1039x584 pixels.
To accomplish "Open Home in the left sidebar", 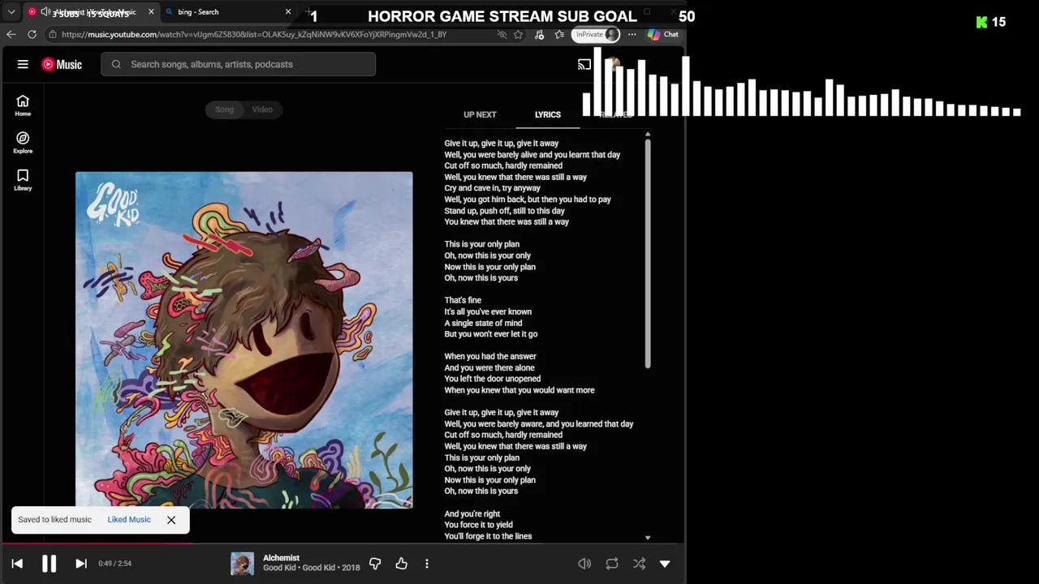I will pyautogui.click(x=23, y=105).
